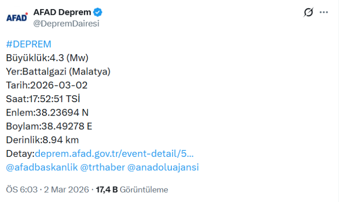Click the Saat:17:52:51 TSİ line
Screen dimensions: 339x202
click(x=46, y=99)
